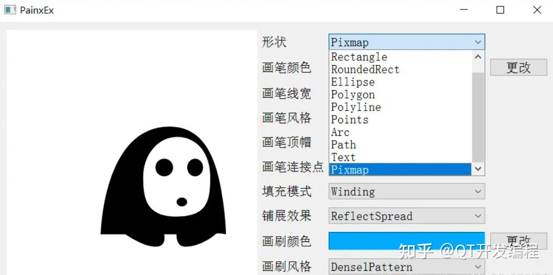
Task: Click the shape list scrollbar thumb
Action: pos(478,118)
